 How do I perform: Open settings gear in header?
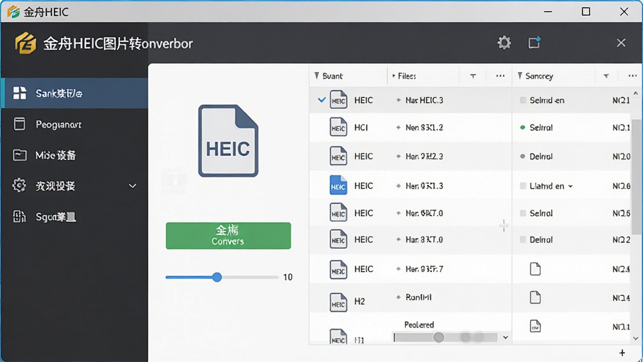click(x=504, y=43)
